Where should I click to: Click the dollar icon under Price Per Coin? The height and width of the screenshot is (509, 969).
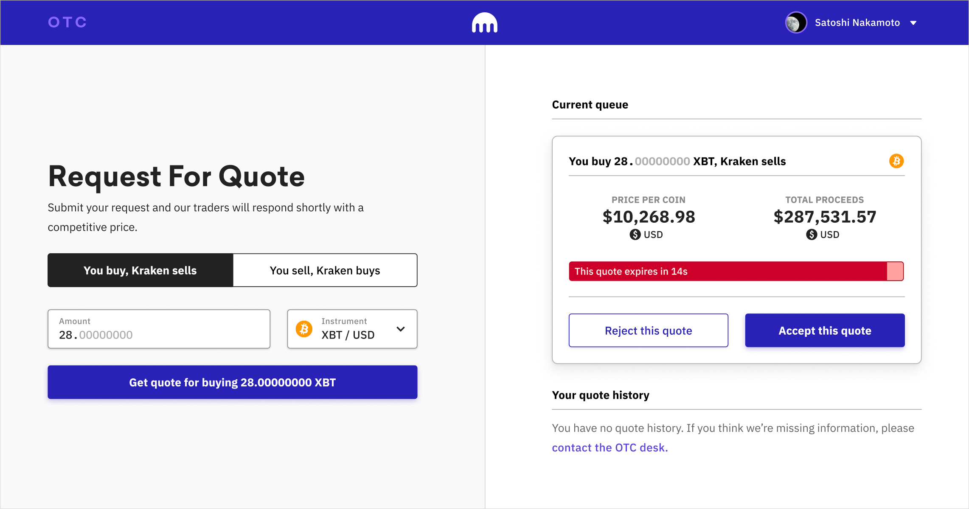coord(635,235)
